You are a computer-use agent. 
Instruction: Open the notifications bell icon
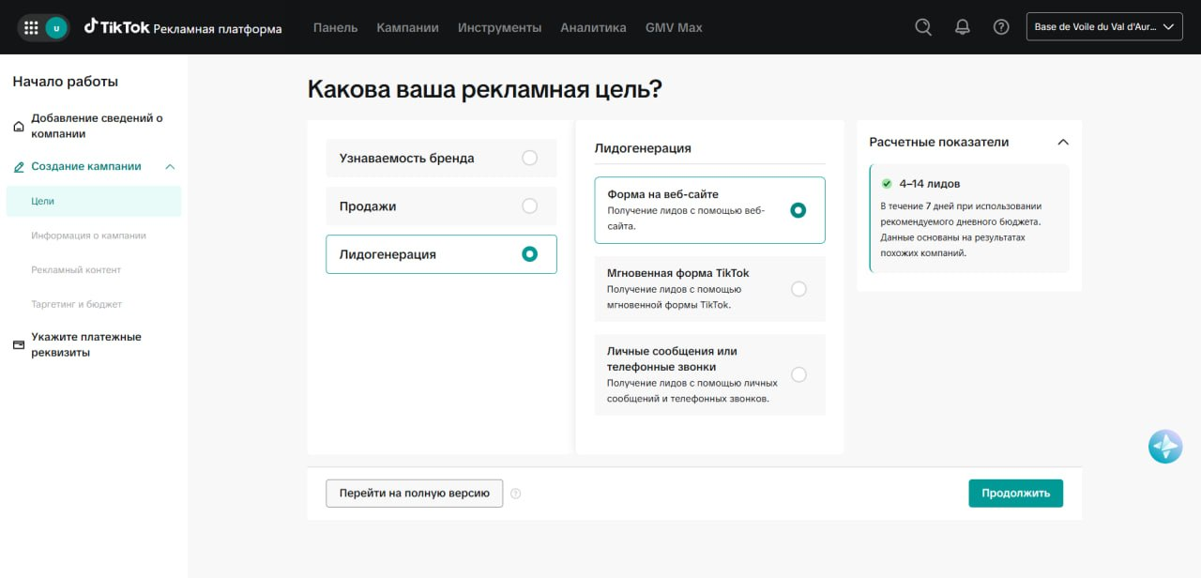click(963, 27)
